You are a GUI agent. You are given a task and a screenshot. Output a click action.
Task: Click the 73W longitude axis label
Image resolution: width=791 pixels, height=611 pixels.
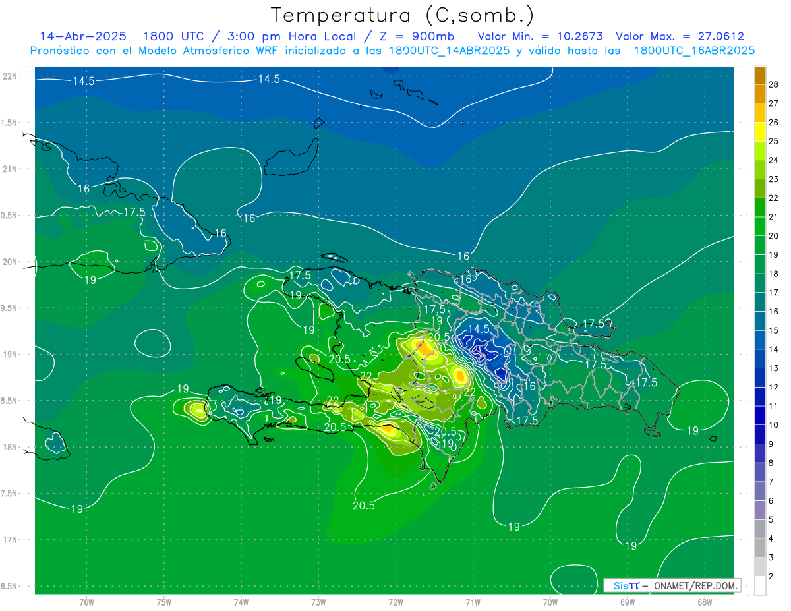(x=318, y=602)
